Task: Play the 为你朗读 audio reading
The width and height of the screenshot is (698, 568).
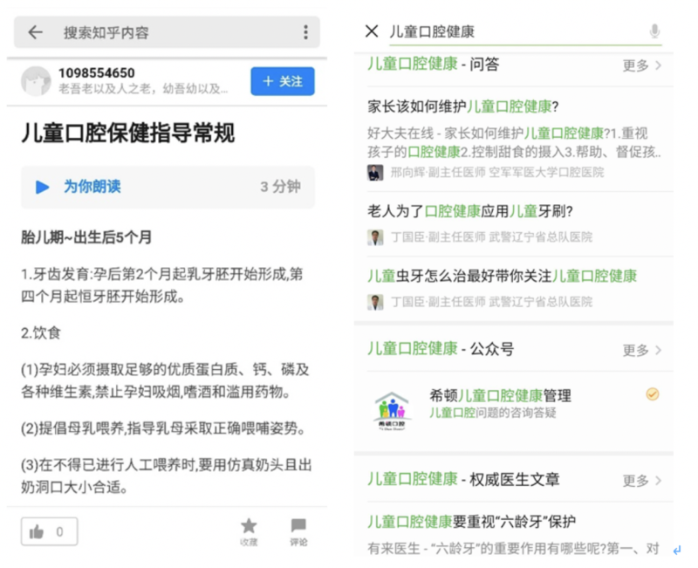Action: click(x=42, y=187)
